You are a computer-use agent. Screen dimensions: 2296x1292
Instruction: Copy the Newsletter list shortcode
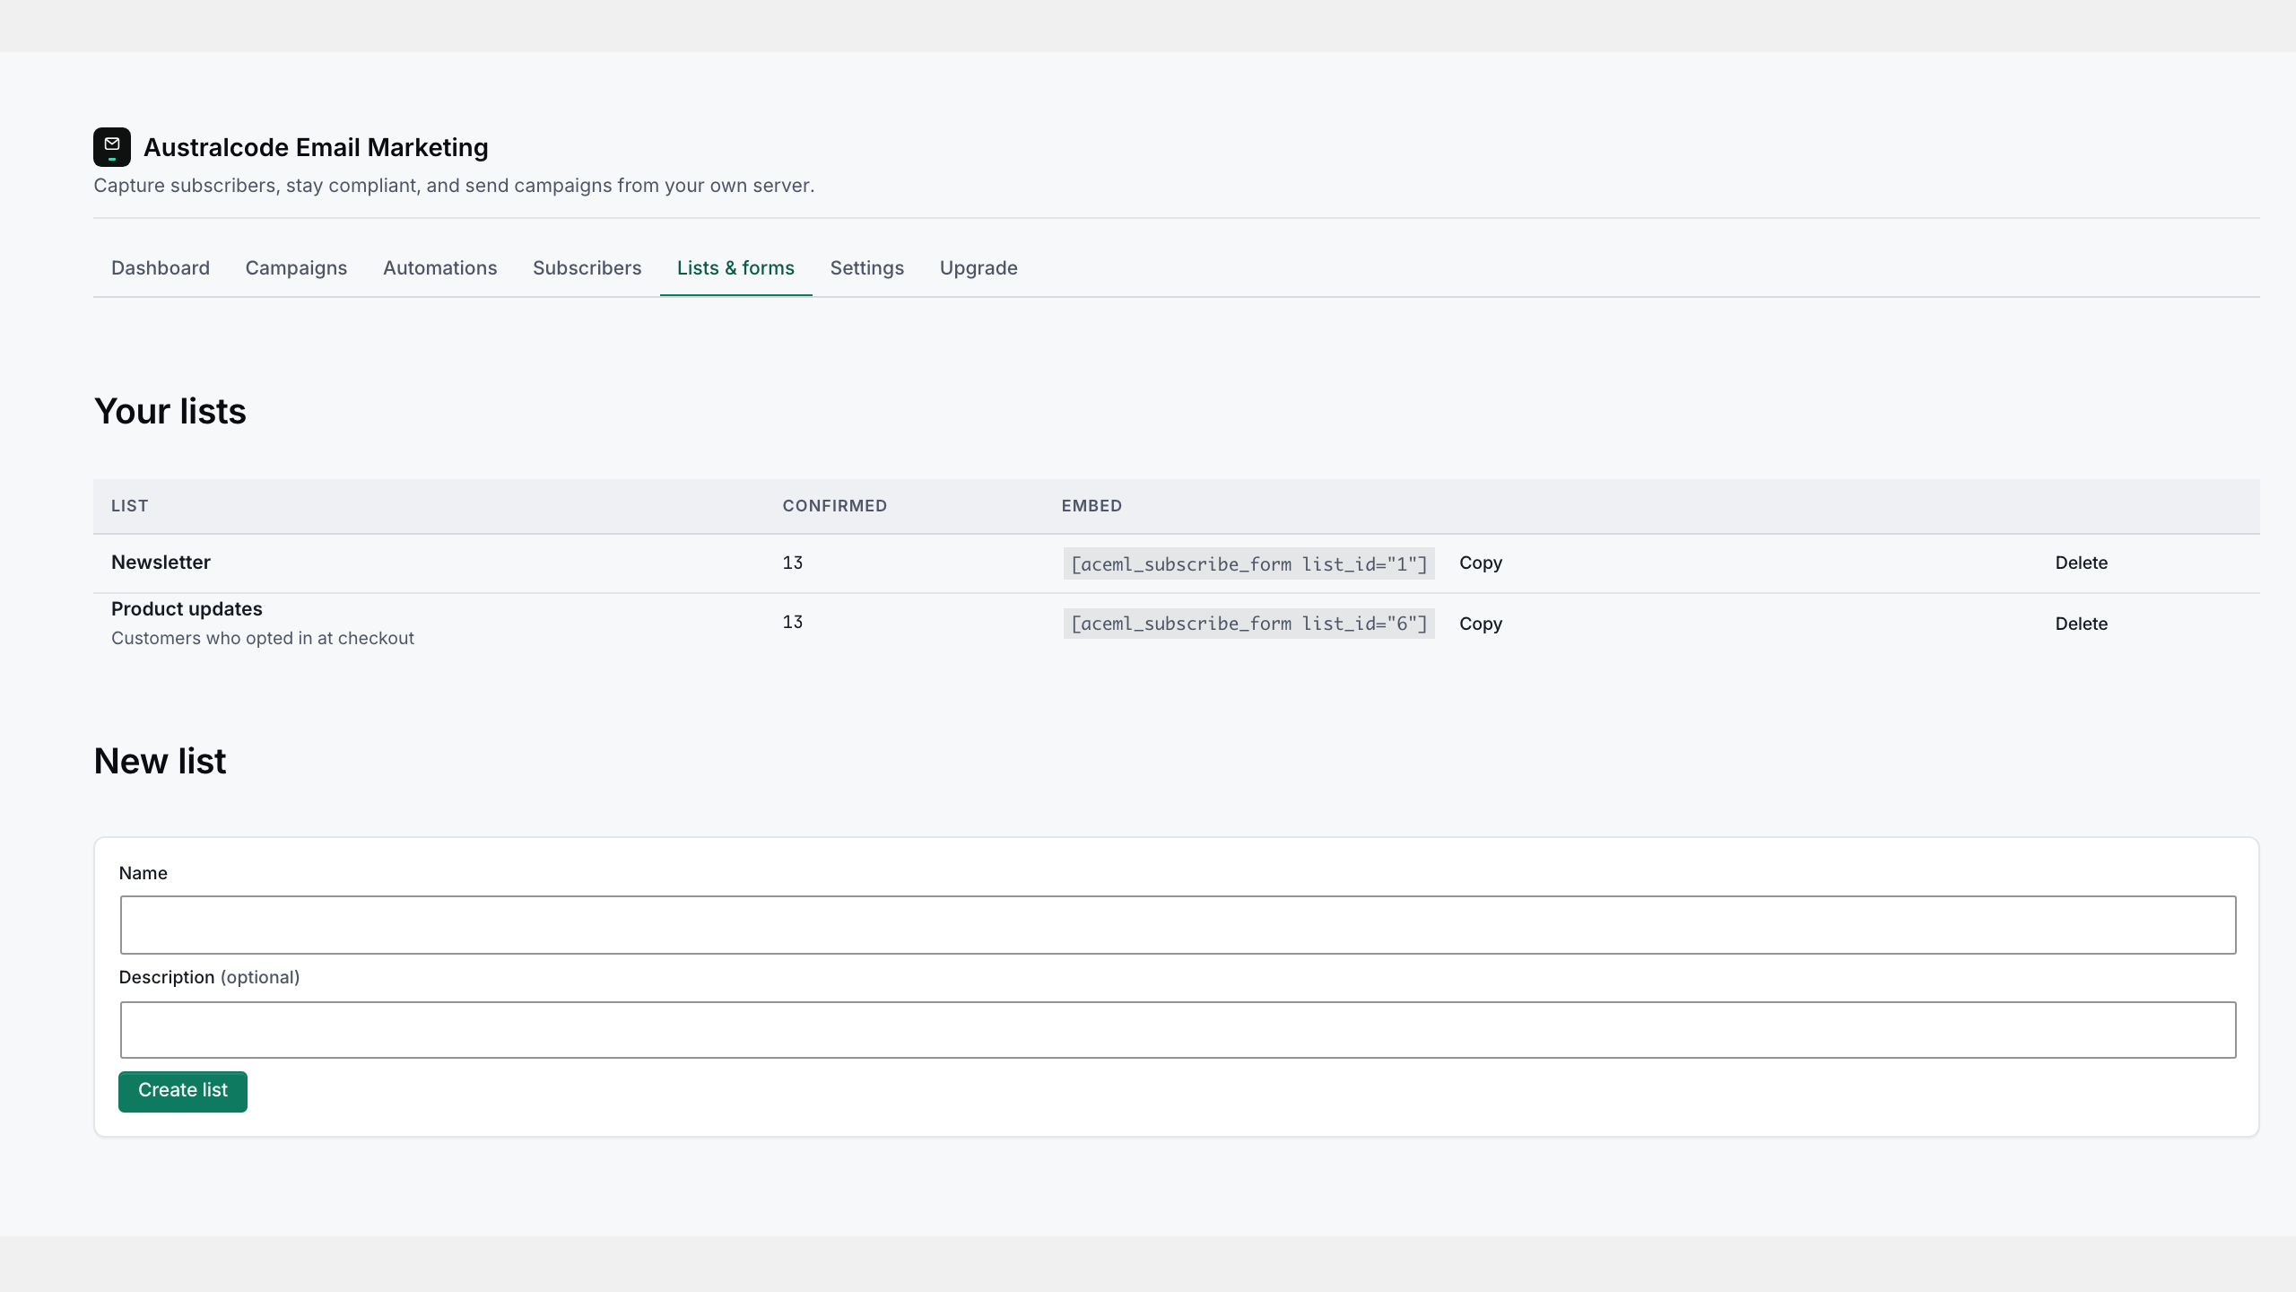(1481, 563)
